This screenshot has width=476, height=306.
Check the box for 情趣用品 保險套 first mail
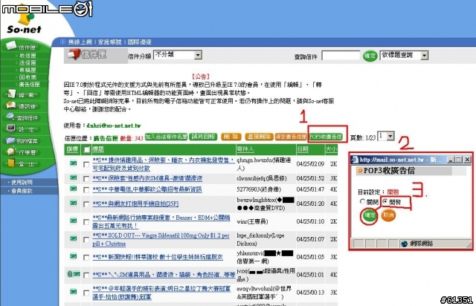pos(86,164)
